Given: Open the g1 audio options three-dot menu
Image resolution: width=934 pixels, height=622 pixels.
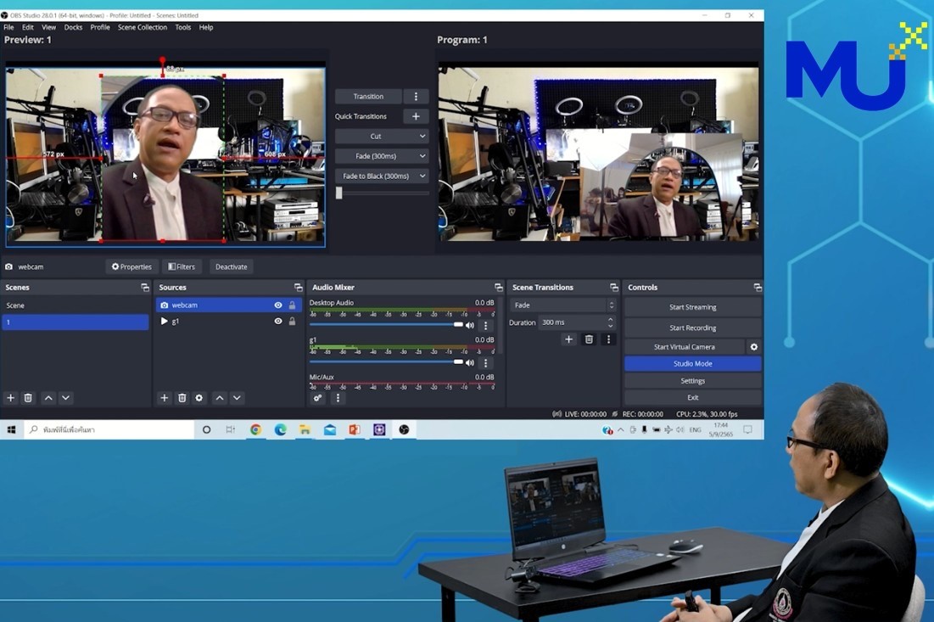Looking at the screenshot, I should tap(485, 362).
